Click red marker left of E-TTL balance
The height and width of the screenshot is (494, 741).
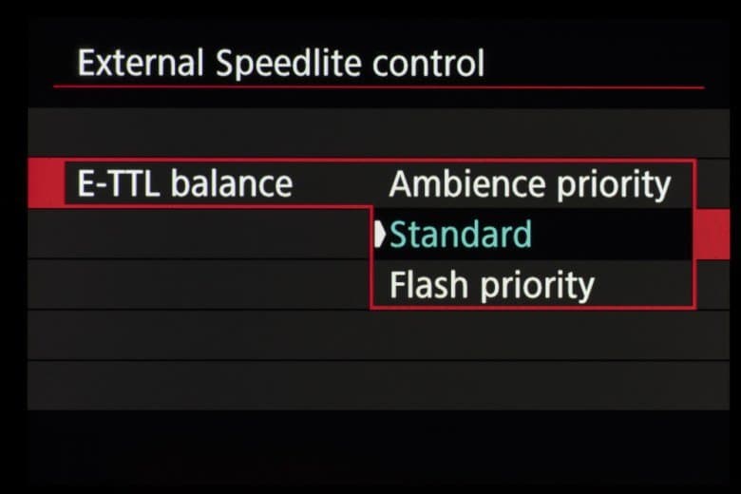click(x=44, y=182)
